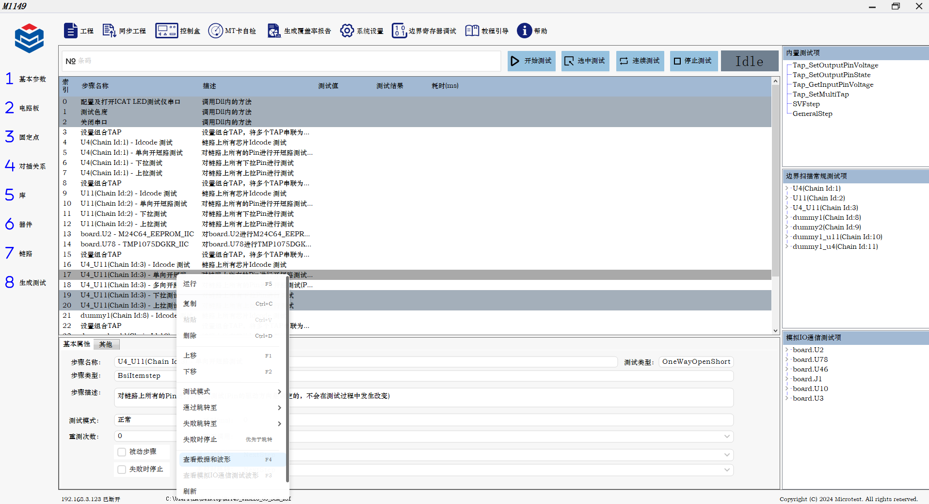
Task: Select Tap_SetMultiTap built-in item
Action: point(820,94)
